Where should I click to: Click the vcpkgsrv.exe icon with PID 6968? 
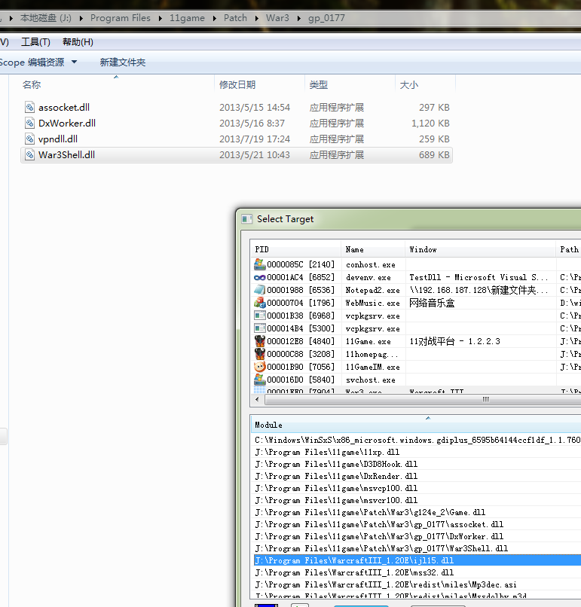[x=259, y=316]
